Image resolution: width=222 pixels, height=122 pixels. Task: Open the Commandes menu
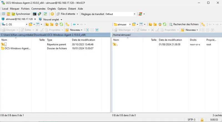tap(38, 9)
